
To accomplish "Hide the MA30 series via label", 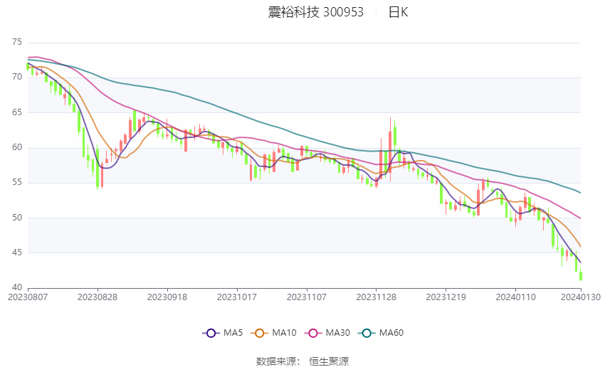I will tap(338, 333).
